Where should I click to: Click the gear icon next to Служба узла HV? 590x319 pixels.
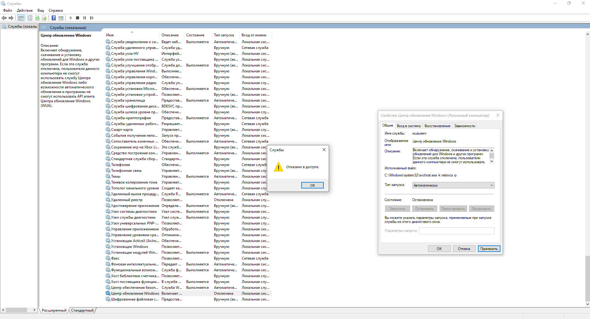(x=108, y=54)
